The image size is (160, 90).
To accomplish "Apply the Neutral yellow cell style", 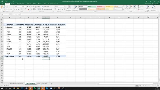I will click(x=109, y=7).
